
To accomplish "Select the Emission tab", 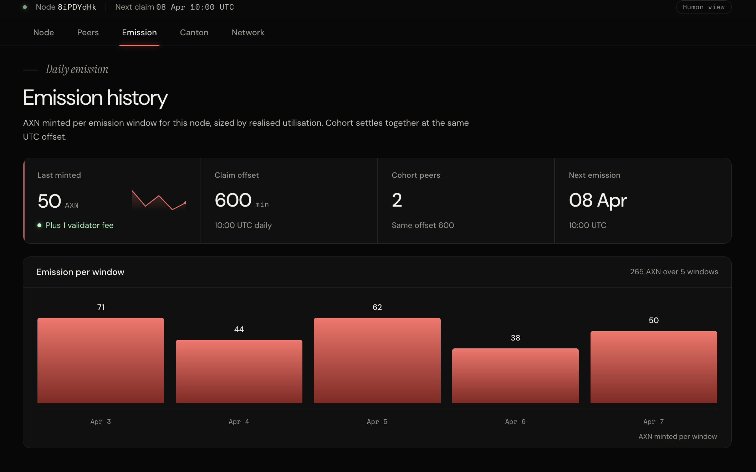I will (139, 32).
